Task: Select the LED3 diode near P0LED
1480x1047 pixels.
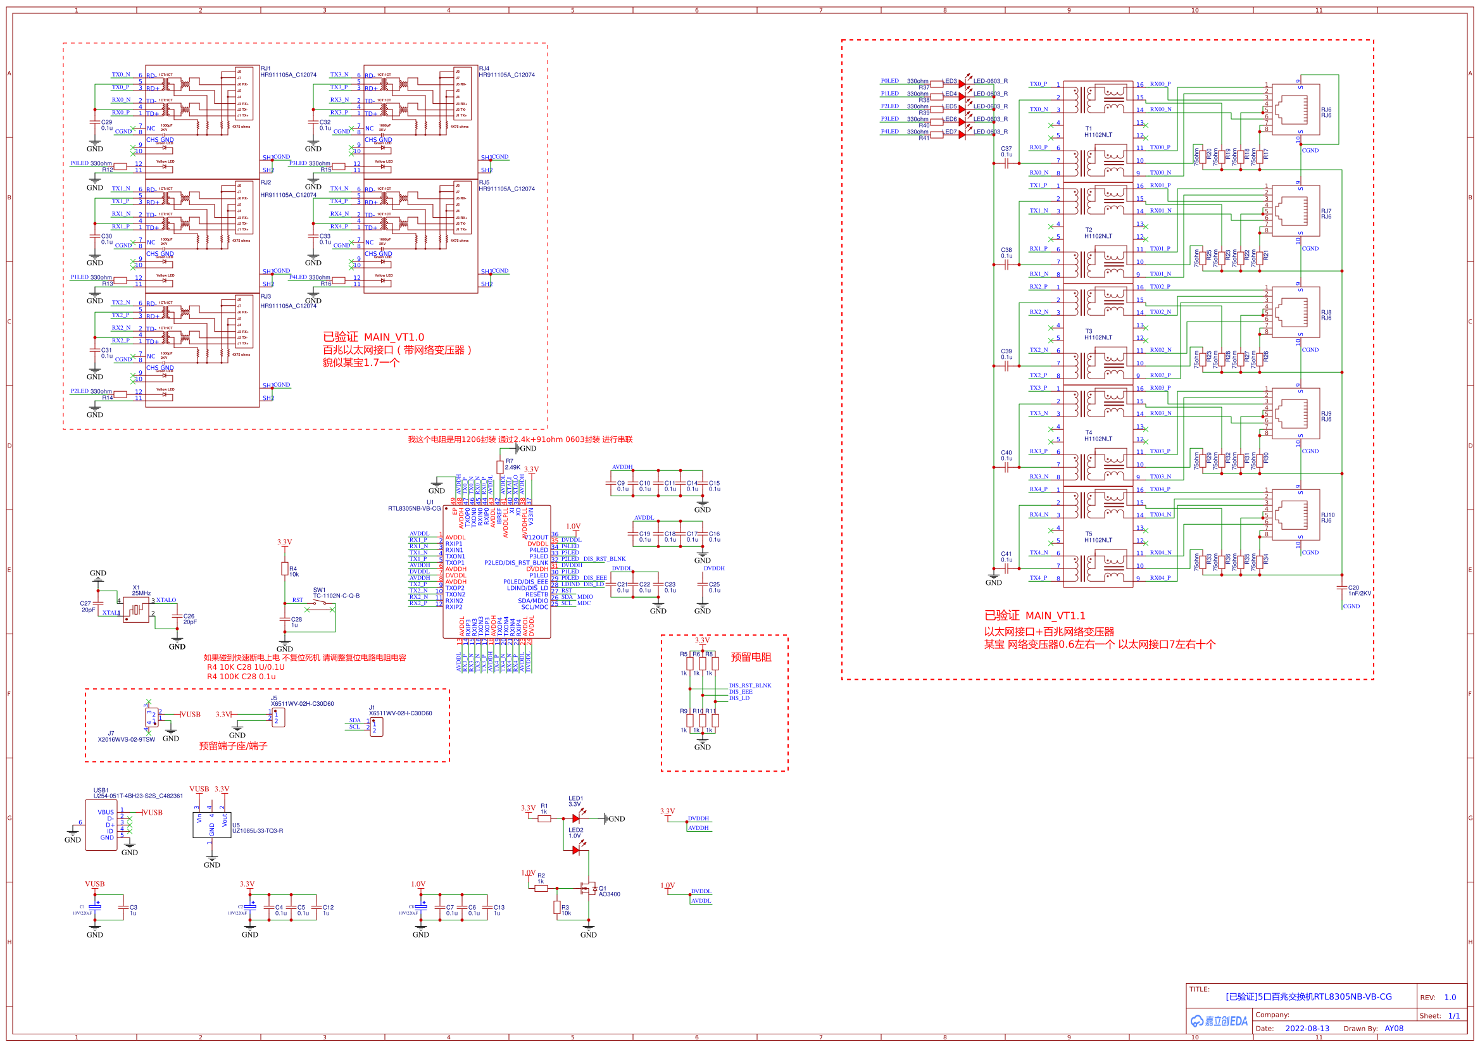Action: 961,84
